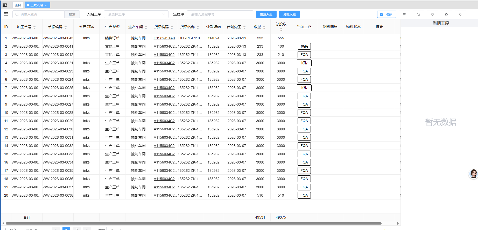
Task: Sort by 计划完工 column arrows
Action: (244, 27)
